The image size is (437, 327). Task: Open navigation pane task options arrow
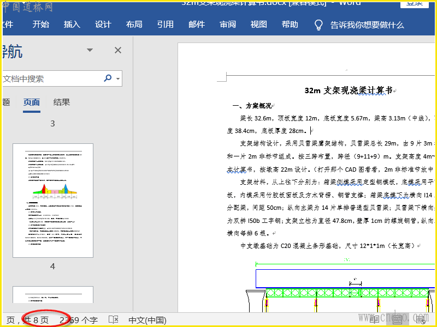pos(90,50)
